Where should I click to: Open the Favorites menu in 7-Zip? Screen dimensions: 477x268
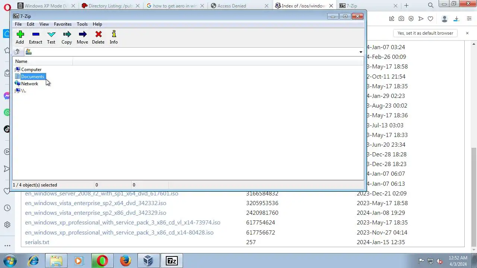[x=63, y=24]
